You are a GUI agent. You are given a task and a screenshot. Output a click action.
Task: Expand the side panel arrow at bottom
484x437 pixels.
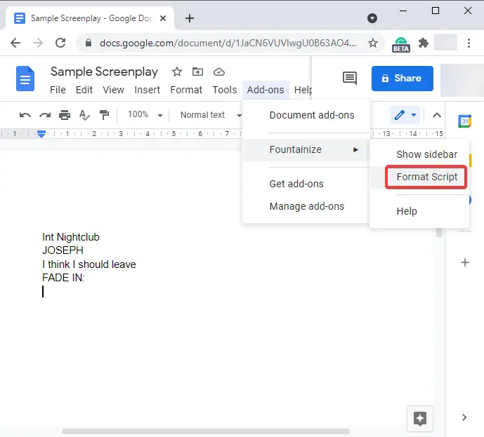tap(464, 417)
